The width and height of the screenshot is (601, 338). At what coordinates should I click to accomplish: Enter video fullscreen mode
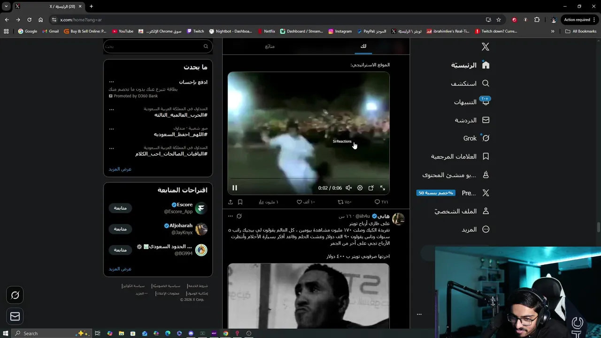(x=382, y=188)
